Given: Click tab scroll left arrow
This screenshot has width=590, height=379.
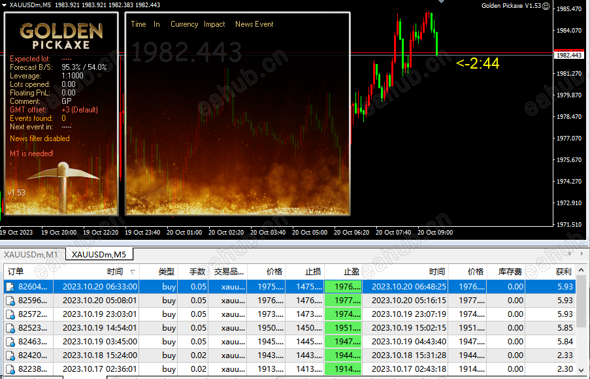Looking at the screenshot, I should (x=569, y=254).
